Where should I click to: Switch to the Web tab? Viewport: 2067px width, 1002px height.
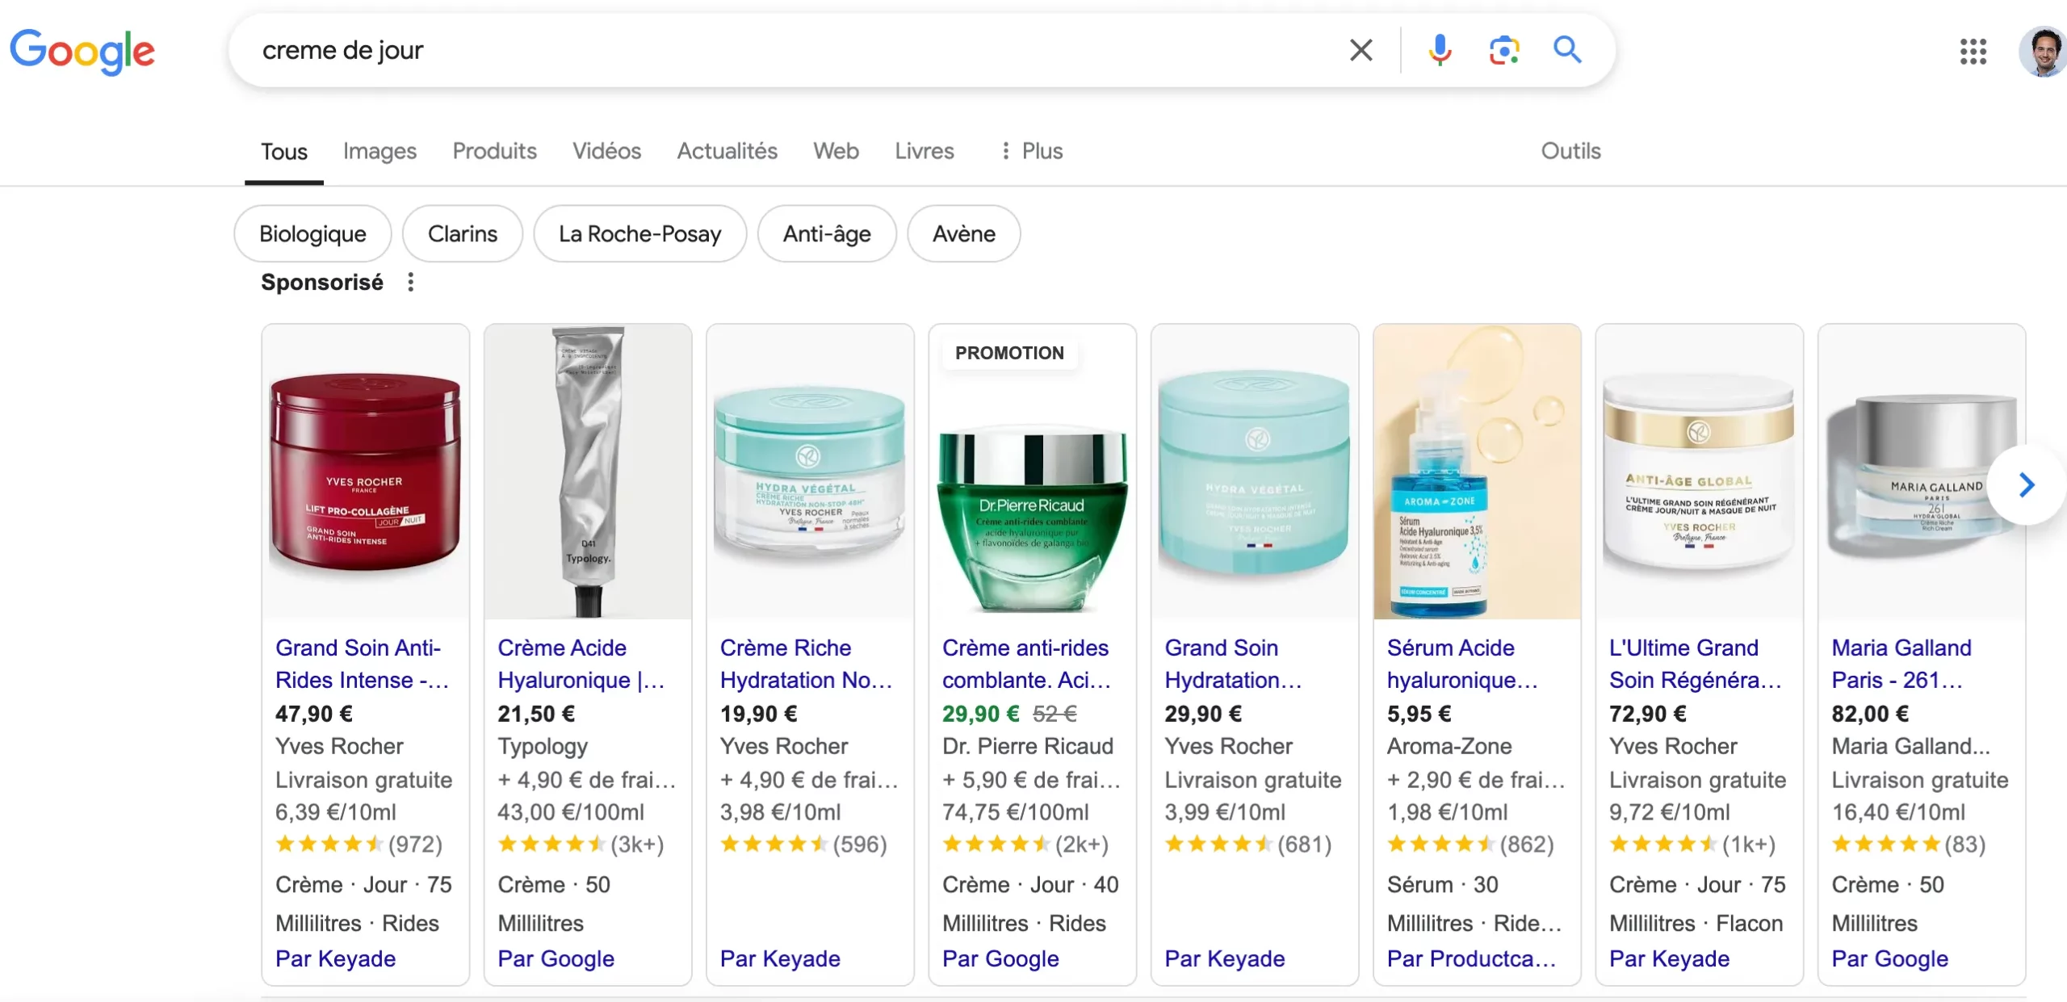point(836,151)
